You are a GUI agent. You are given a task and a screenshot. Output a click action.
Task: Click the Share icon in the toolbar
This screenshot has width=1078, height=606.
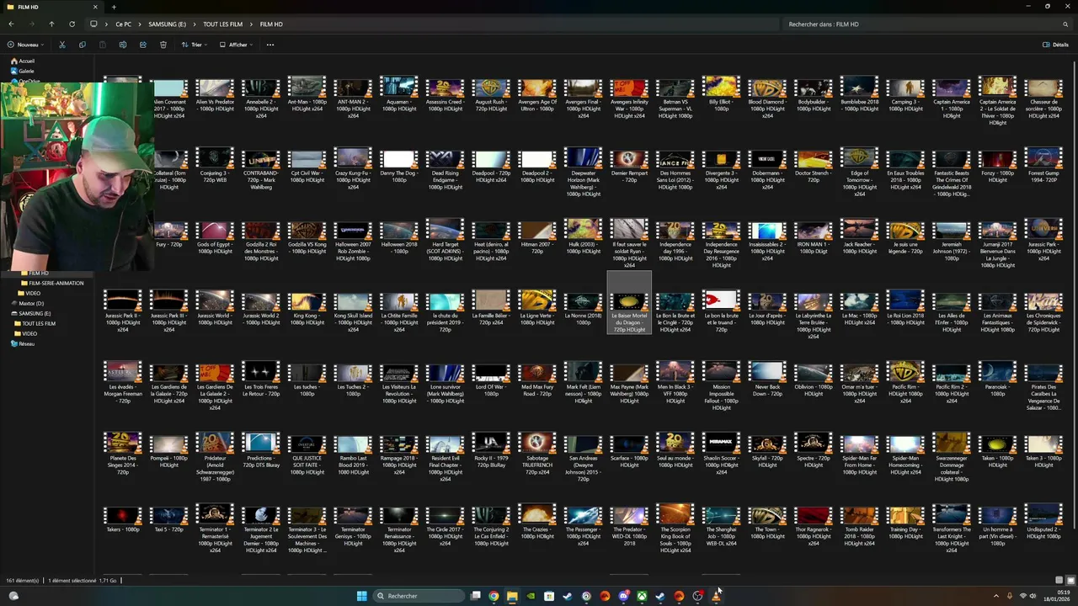(143, 45)
